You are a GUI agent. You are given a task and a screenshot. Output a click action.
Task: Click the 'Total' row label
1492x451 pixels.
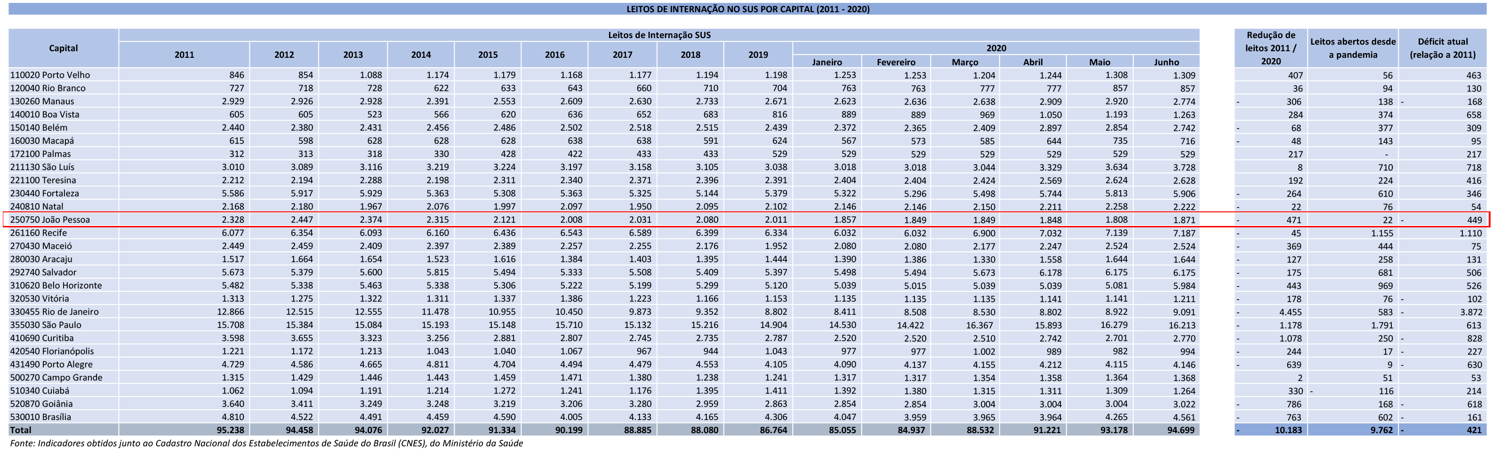pos(21,430)
